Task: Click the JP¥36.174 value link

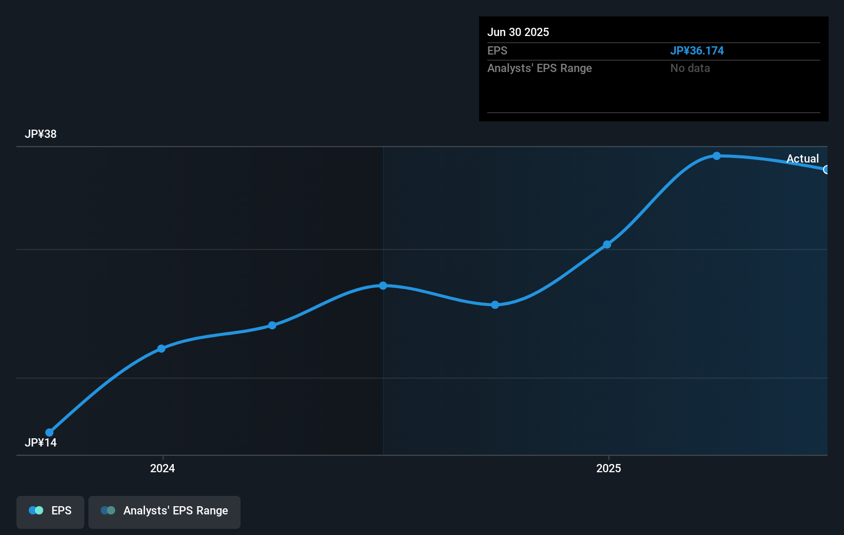Action: [698, 51]
